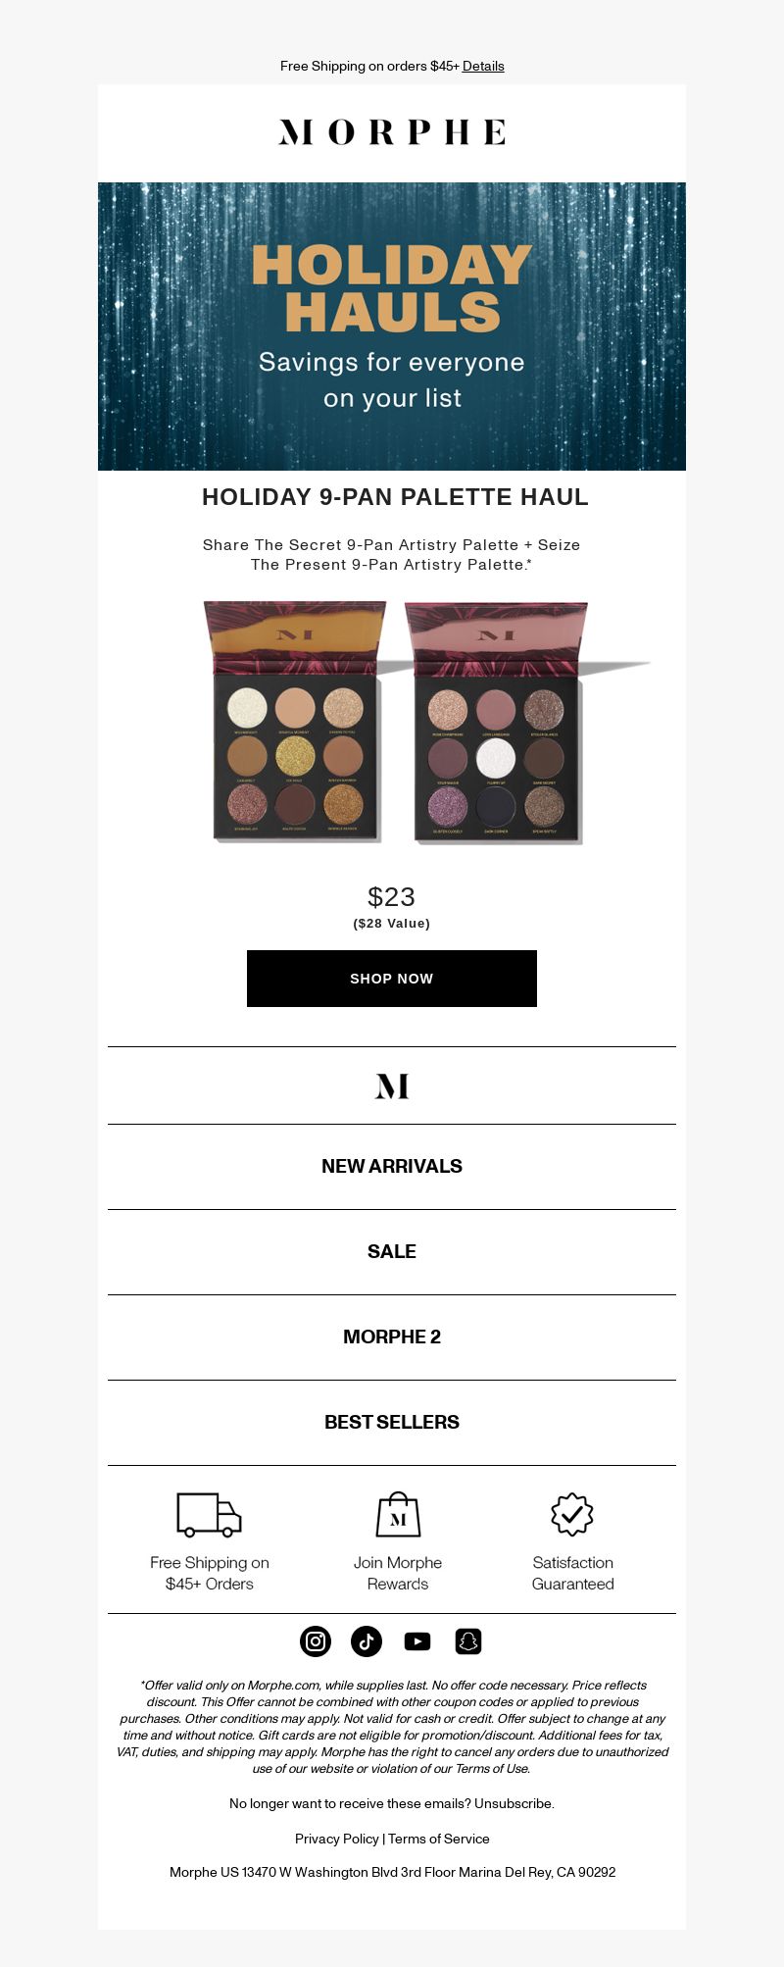Screen dimensions: 784x1967
Task: Click the Holiday Hauls banner image
Action: click(392, 326)
